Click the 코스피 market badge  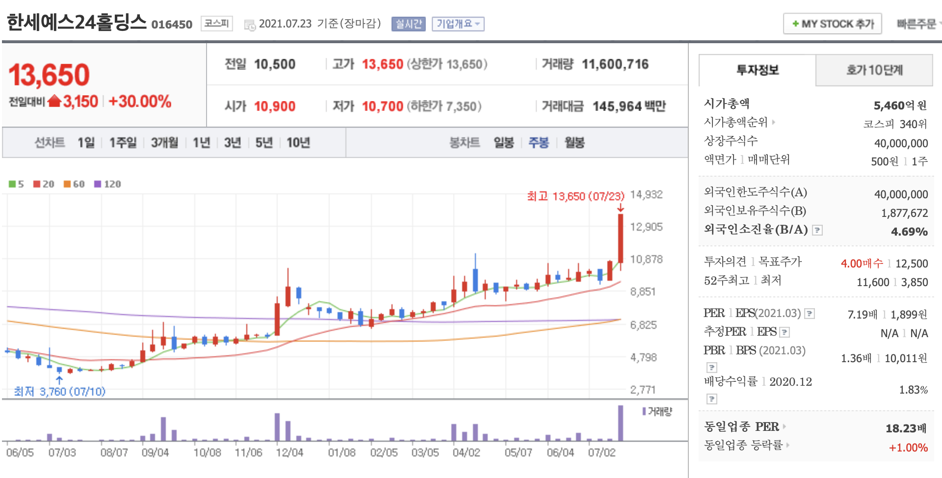click(217, 24)
